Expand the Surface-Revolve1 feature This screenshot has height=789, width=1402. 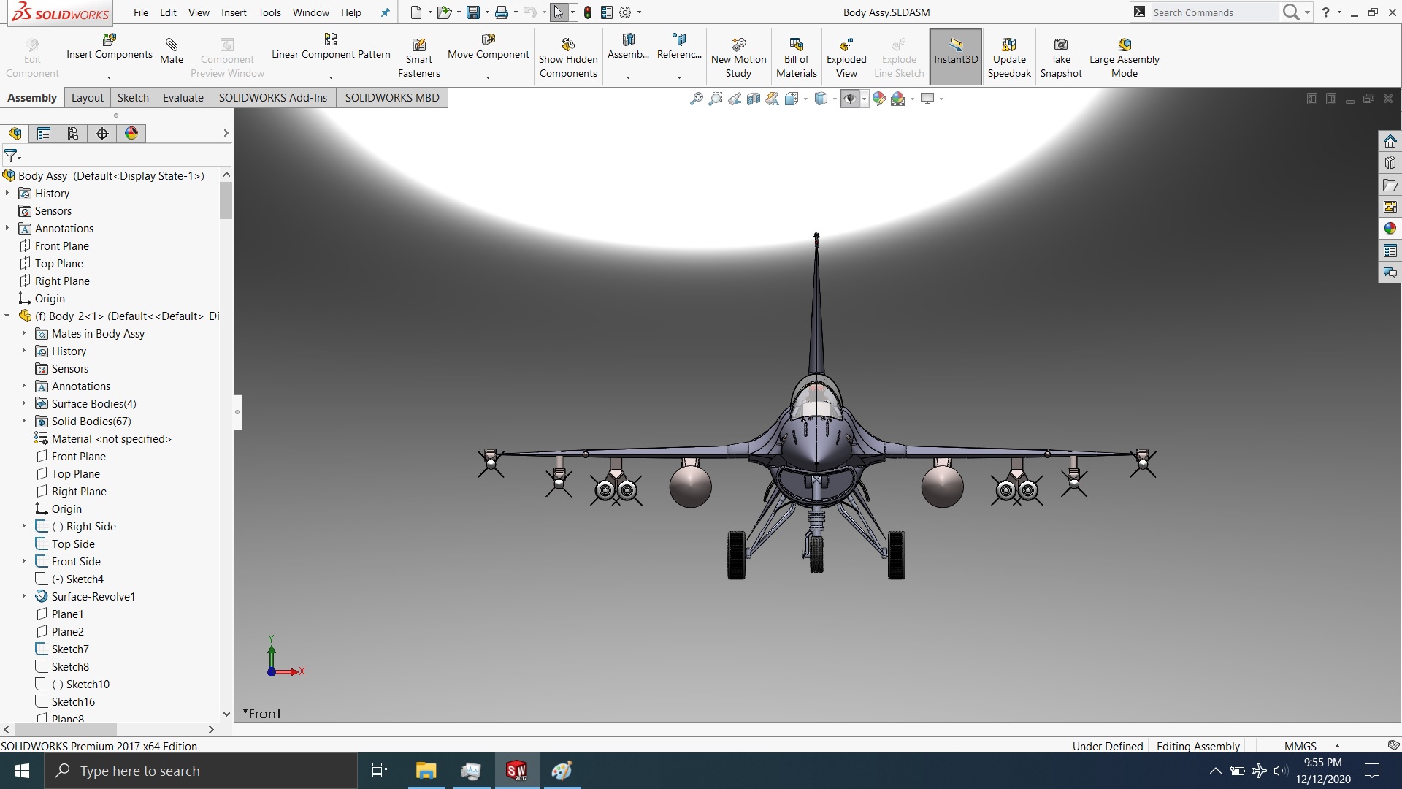click(x=23, y=597)
